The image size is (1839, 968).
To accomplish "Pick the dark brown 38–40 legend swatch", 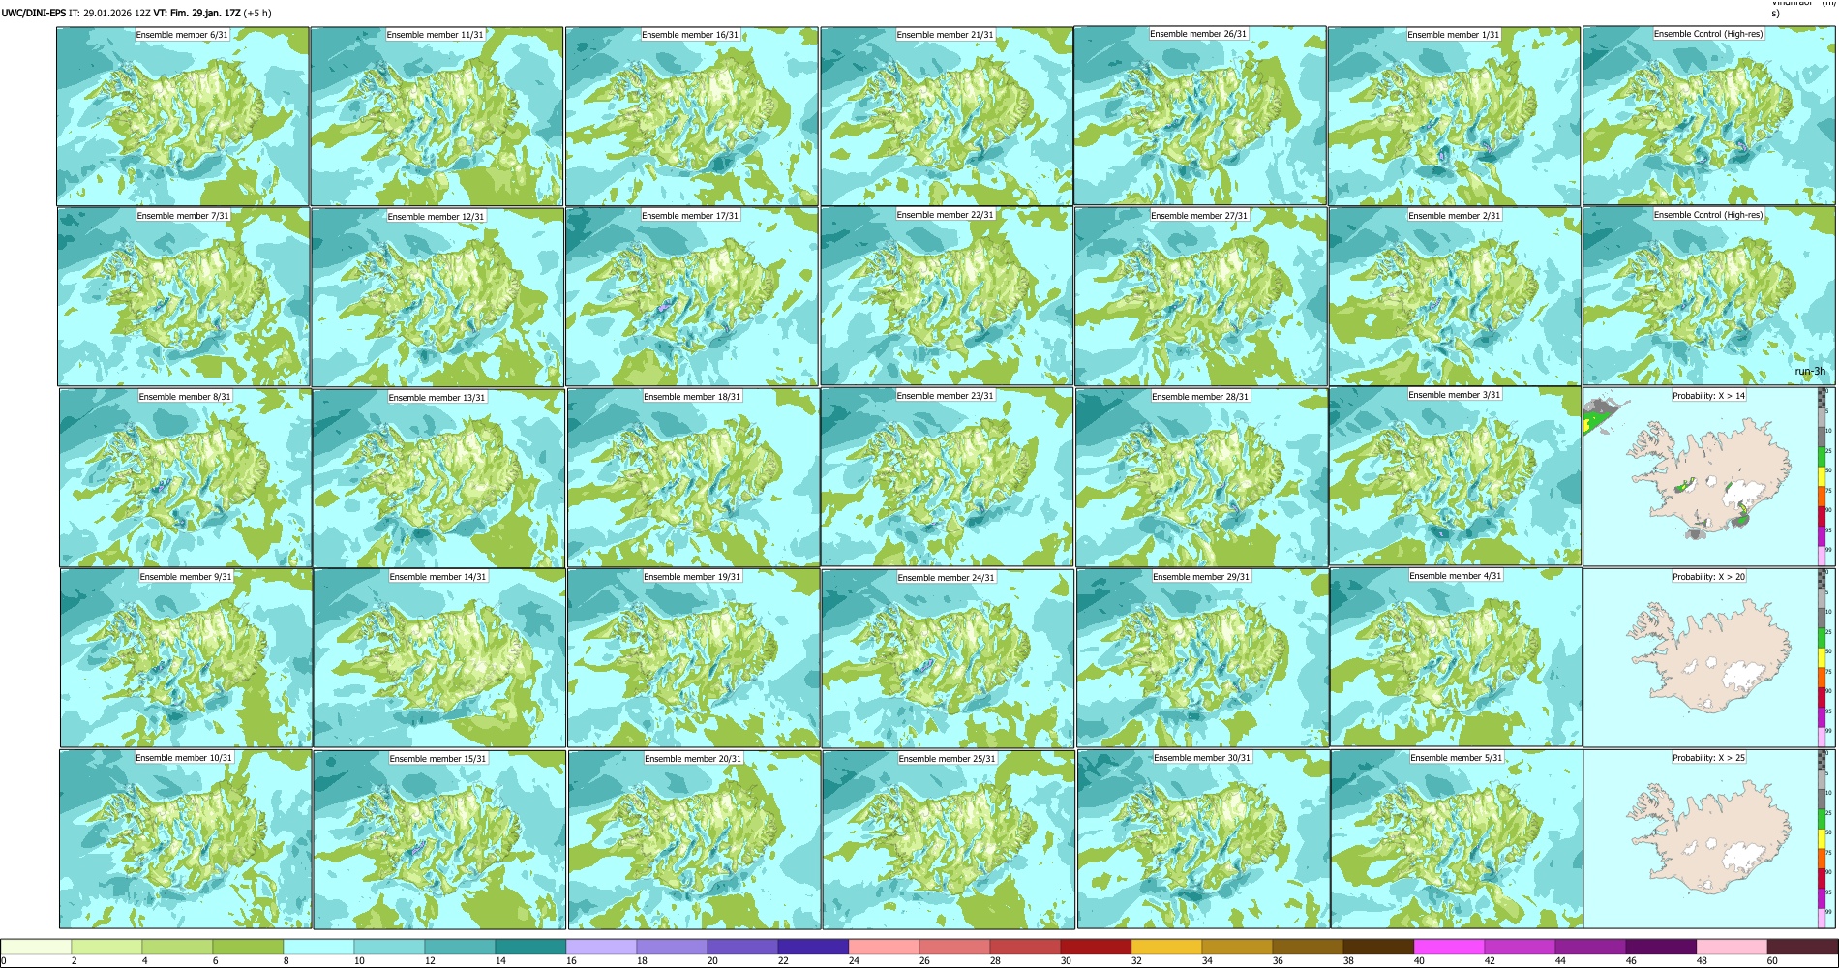I will click(1378, 947).
